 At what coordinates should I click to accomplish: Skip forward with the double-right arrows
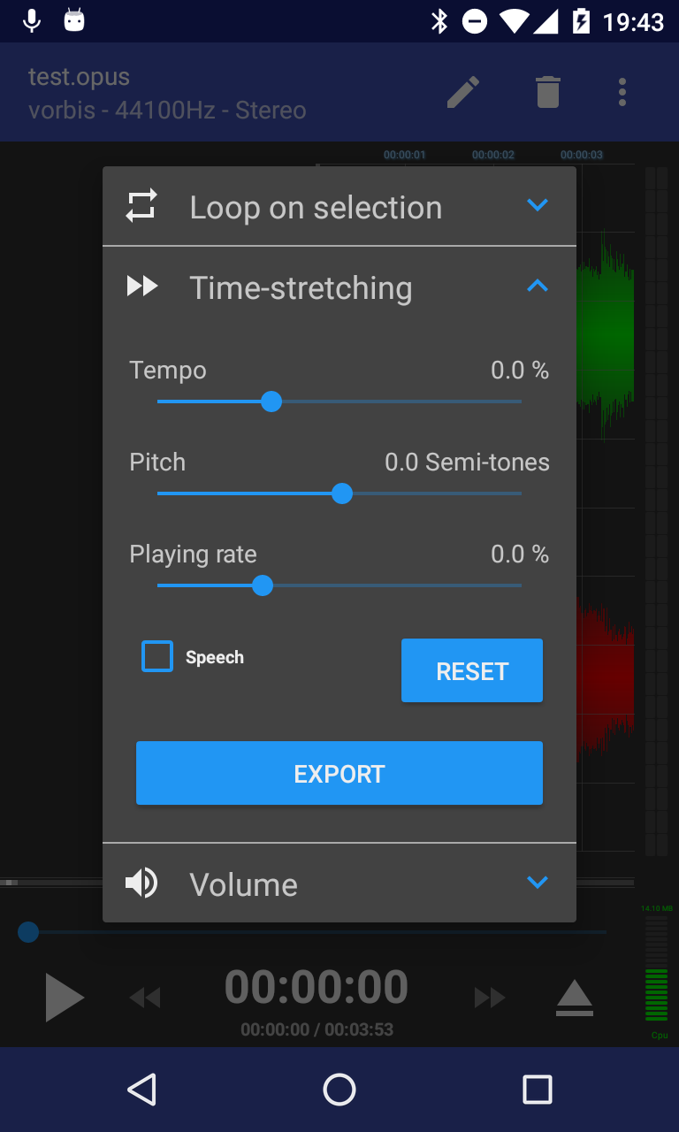pyautogui.click(x=490, y=998)
